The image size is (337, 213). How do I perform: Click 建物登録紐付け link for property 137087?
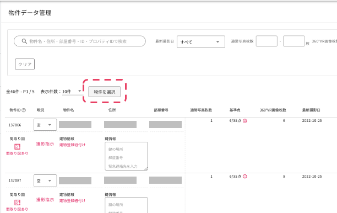73,201
